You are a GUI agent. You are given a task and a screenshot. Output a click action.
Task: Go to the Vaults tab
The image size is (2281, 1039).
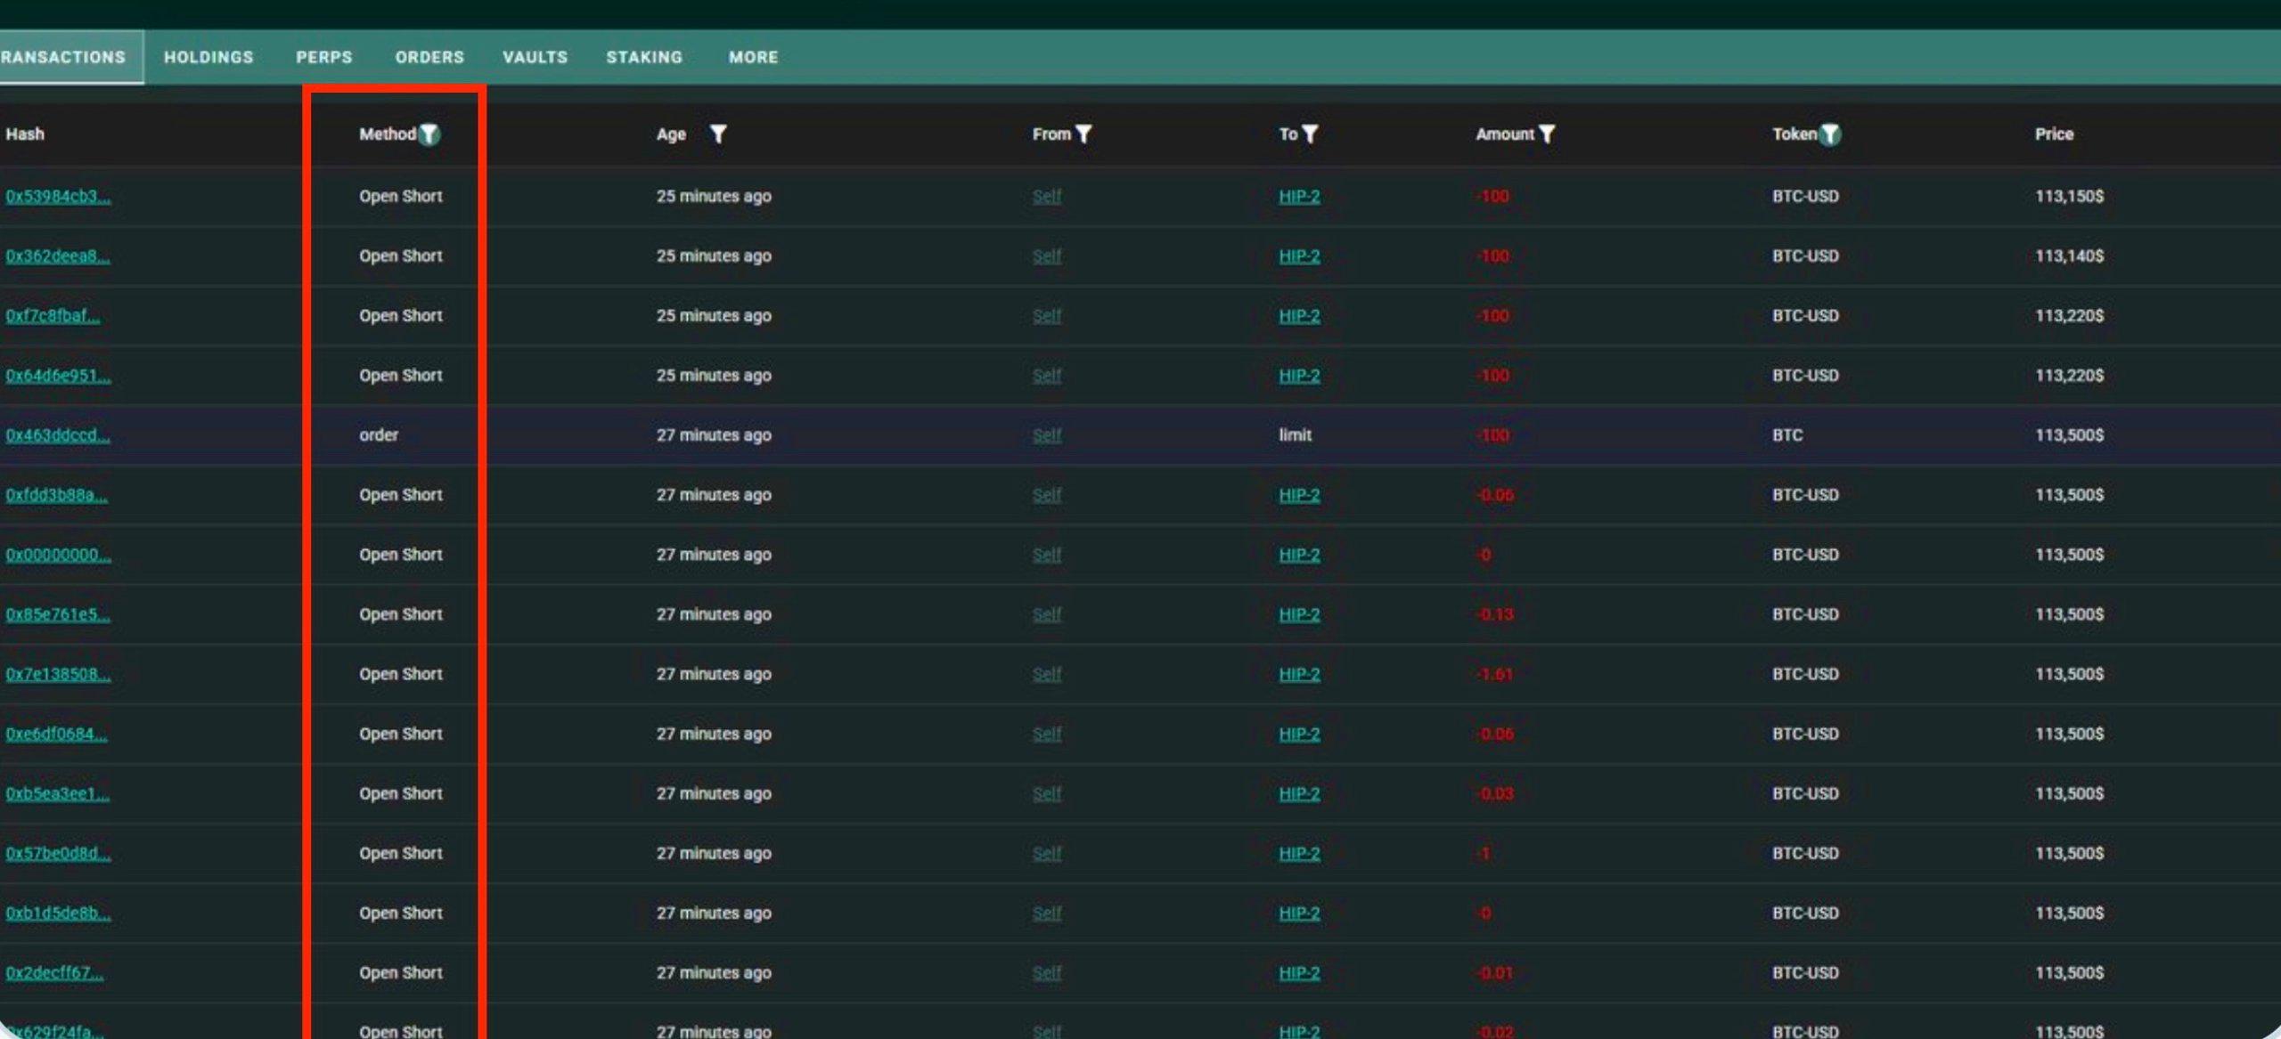tap(535, 57)
